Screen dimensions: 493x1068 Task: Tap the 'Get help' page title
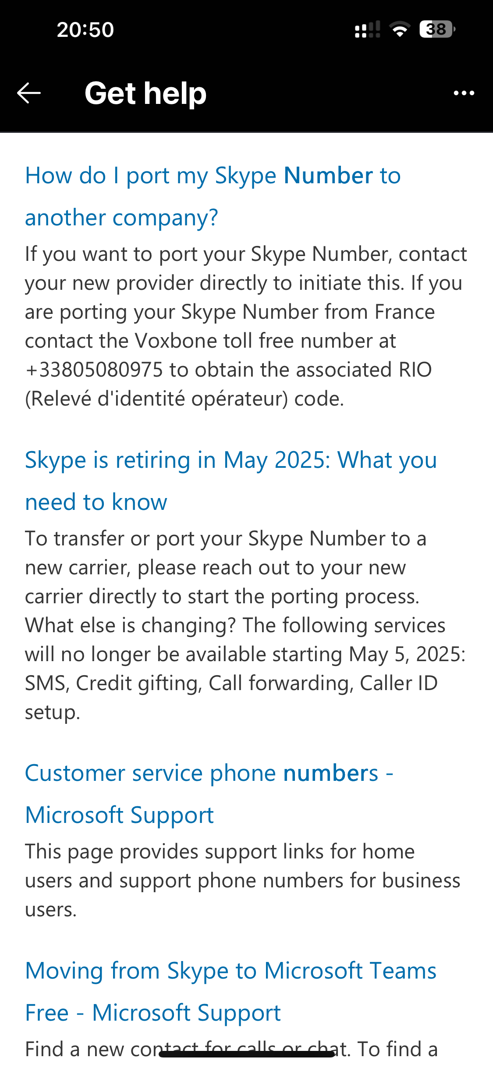(x=145, y=93)
